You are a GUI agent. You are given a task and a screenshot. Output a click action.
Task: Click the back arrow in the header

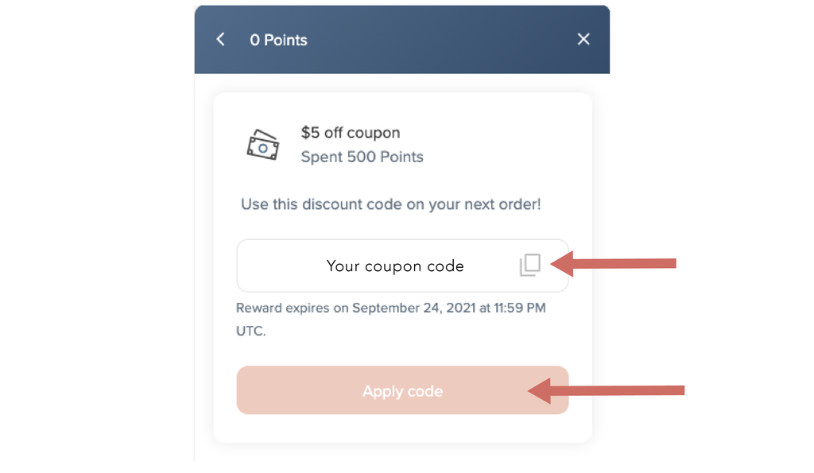point(221,40)
